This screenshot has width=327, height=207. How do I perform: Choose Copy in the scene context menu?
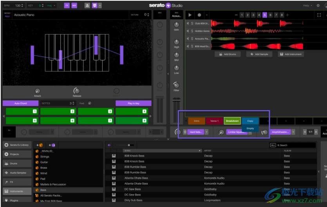[x=250, y=121]
